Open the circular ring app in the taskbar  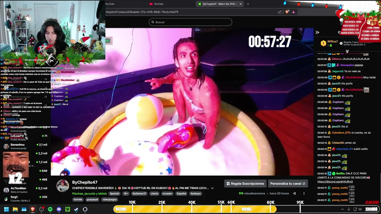click(85, 209)
